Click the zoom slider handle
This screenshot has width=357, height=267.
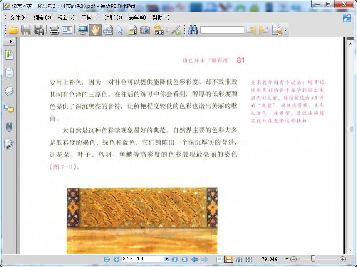coord(313,259)
